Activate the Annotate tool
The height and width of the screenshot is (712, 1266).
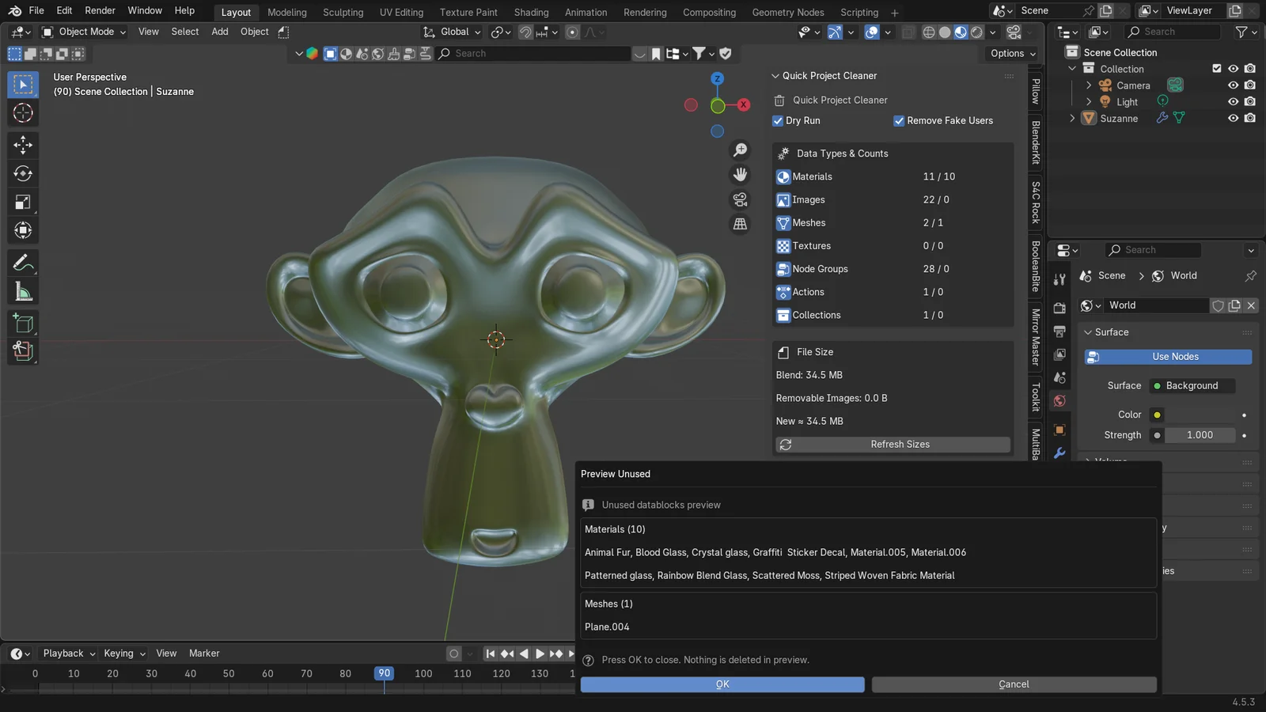click(x=23, y=262)
